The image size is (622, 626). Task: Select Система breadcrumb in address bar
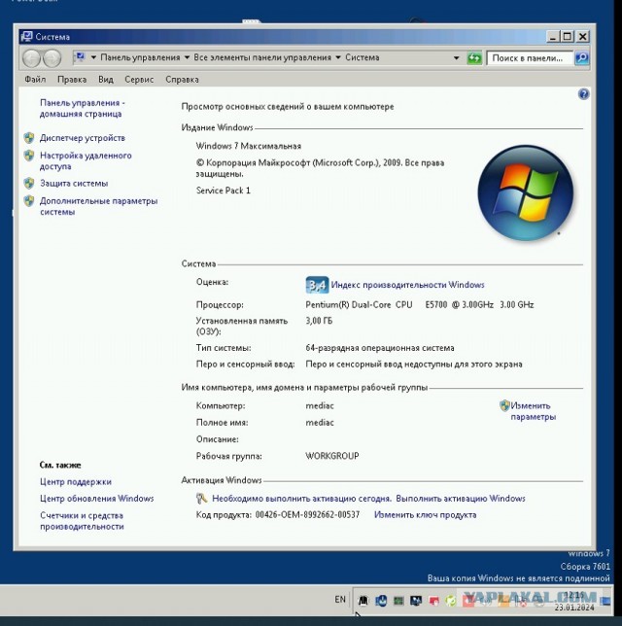[363, 58]
